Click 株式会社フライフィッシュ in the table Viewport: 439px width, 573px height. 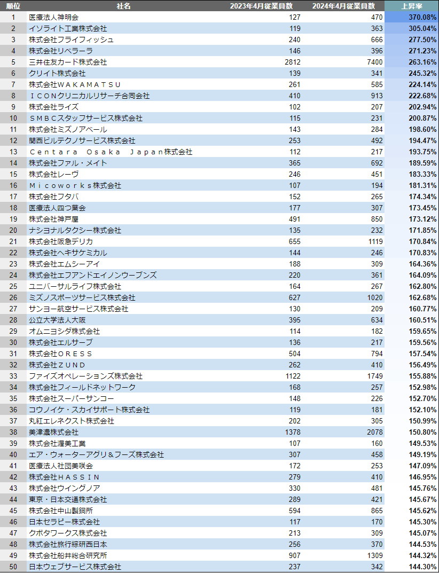click(71, 40)
